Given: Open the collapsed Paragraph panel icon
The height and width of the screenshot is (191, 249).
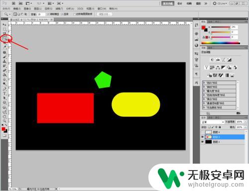Looking at the screenshot, I should (x=197, y=74).
